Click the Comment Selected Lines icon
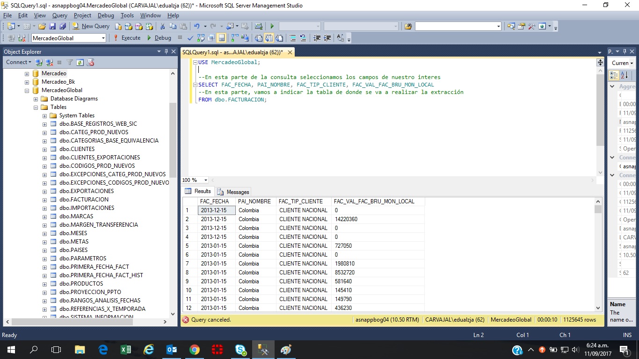The image size is (639, 359). [293, 37]
